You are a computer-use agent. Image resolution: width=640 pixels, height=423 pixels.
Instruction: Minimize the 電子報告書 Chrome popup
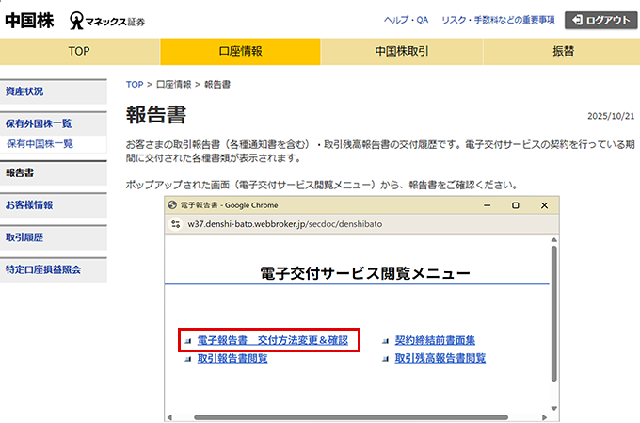click(x=487, y=205)
